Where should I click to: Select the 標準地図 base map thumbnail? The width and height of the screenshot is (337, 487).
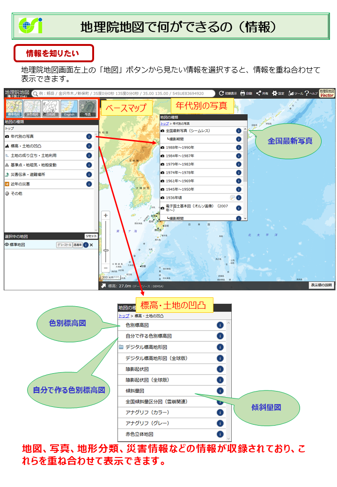coord(14,108)
